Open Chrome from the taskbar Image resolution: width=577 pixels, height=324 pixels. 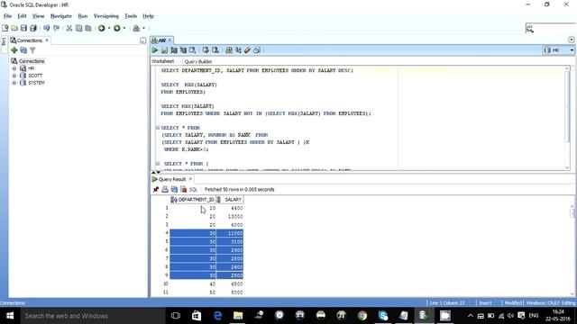pyautogui.click(x=362, y=316)
